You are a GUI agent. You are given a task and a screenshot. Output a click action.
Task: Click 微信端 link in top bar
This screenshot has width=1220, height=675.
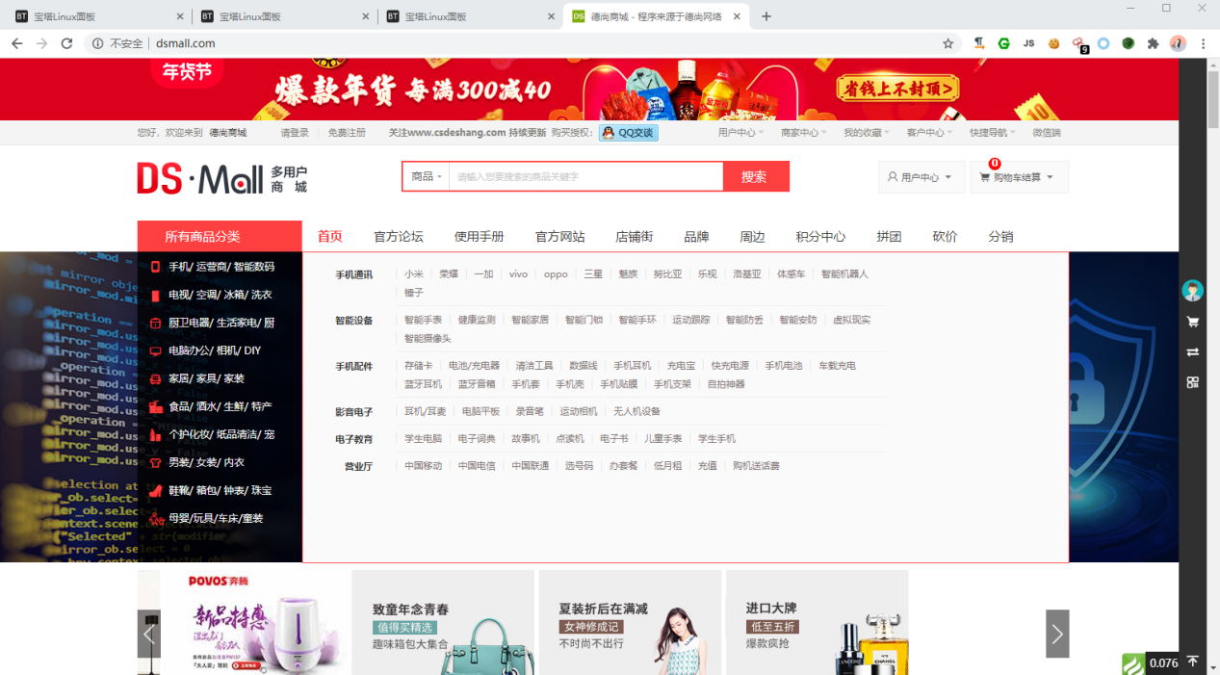point(1047,133)
